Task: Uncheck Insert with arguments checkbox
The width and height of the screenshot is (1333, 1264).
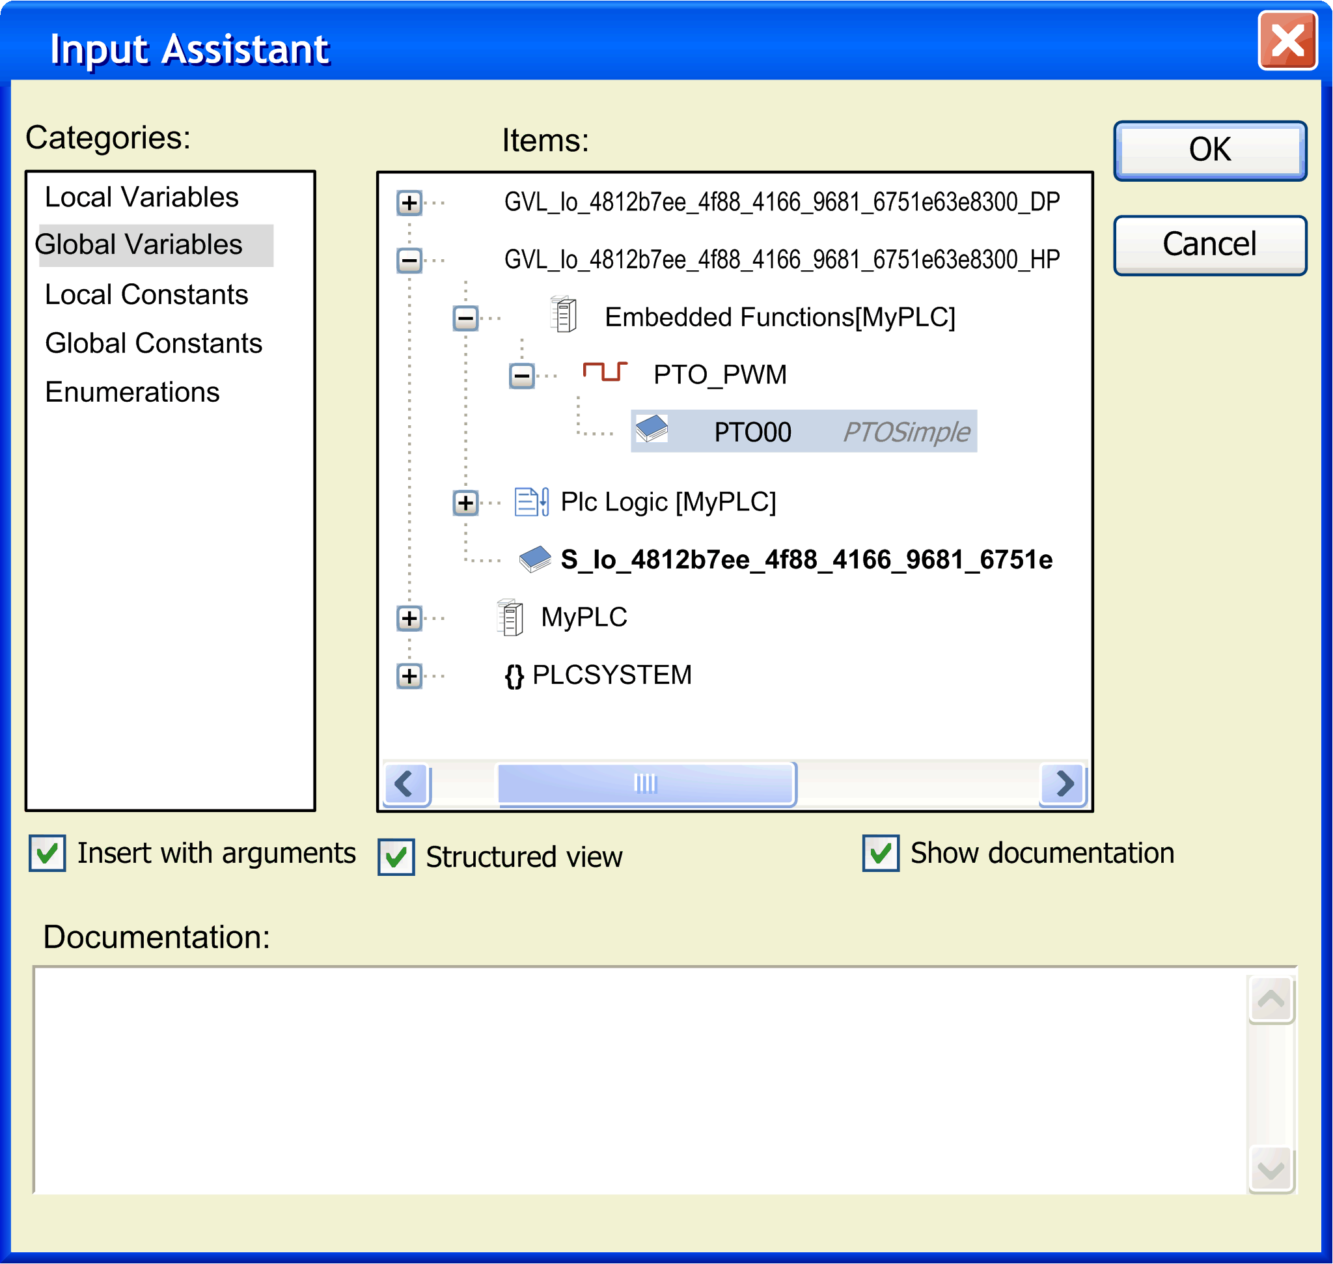Action: pos(47,854)
